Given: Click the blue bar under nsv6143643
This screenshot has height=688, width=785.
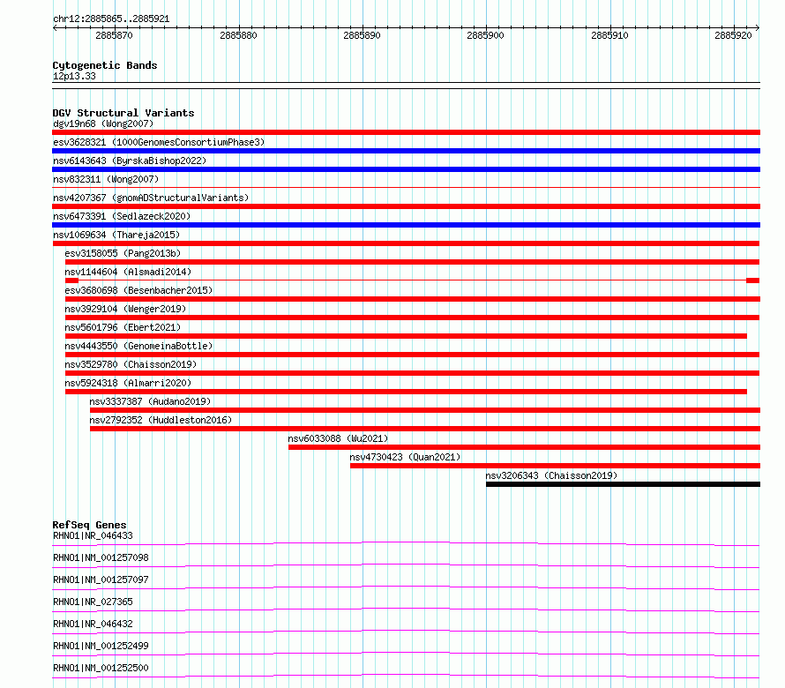Looking at the screenshot, I should click(x=406, y=169).
